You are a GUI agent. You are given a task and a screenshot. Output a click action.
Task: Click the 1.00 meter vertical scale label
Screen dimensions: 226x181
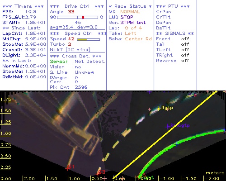point(5,133)
